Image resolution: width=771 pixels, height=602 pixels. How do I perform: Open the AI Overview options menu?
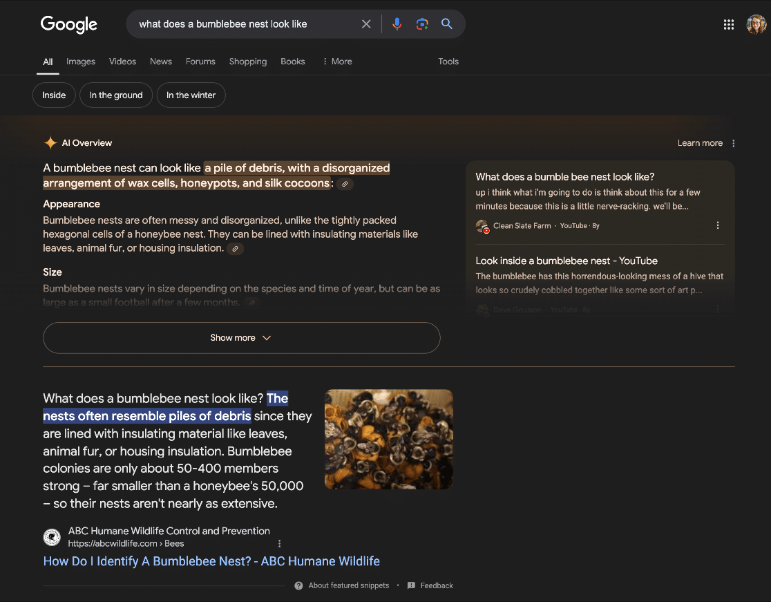coord(733,142)
